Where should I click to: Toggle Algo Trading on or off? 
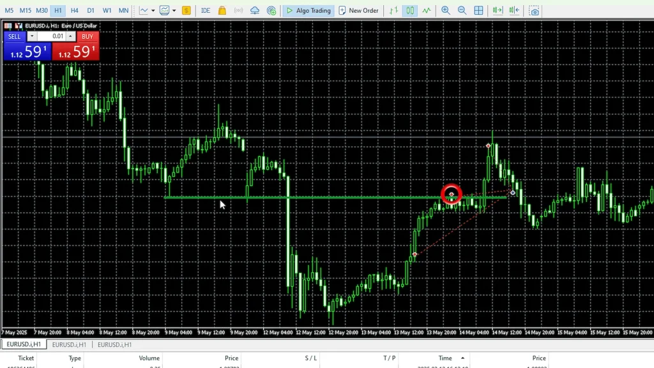pyautogui.click(x=308, y=10)
